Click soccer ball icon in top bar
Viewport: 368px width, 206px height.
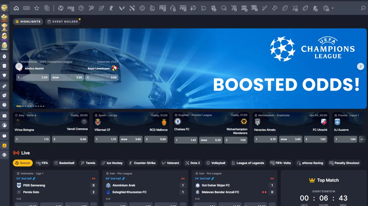[x=61, y=8]
